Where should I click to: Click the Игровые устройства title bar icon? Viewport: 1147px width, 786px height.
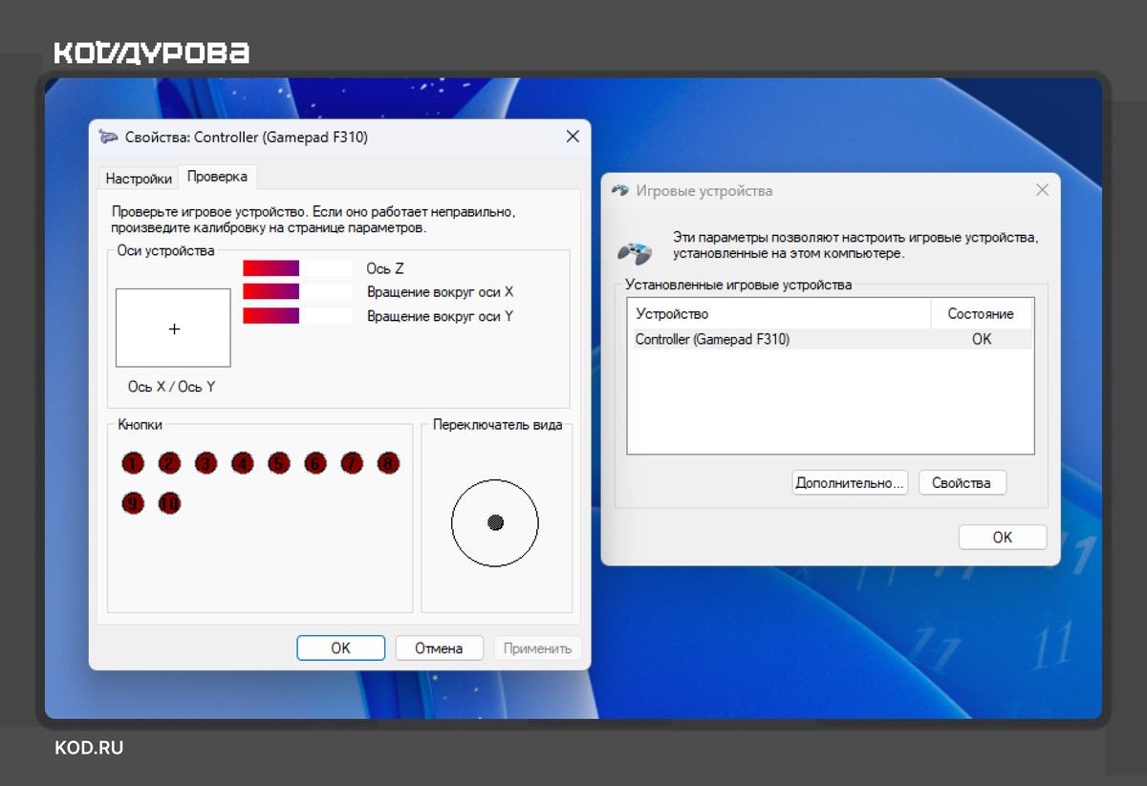pyautogui.click(x=620, y=190)
